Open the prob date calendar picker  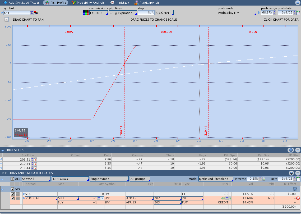pos(298,13)
